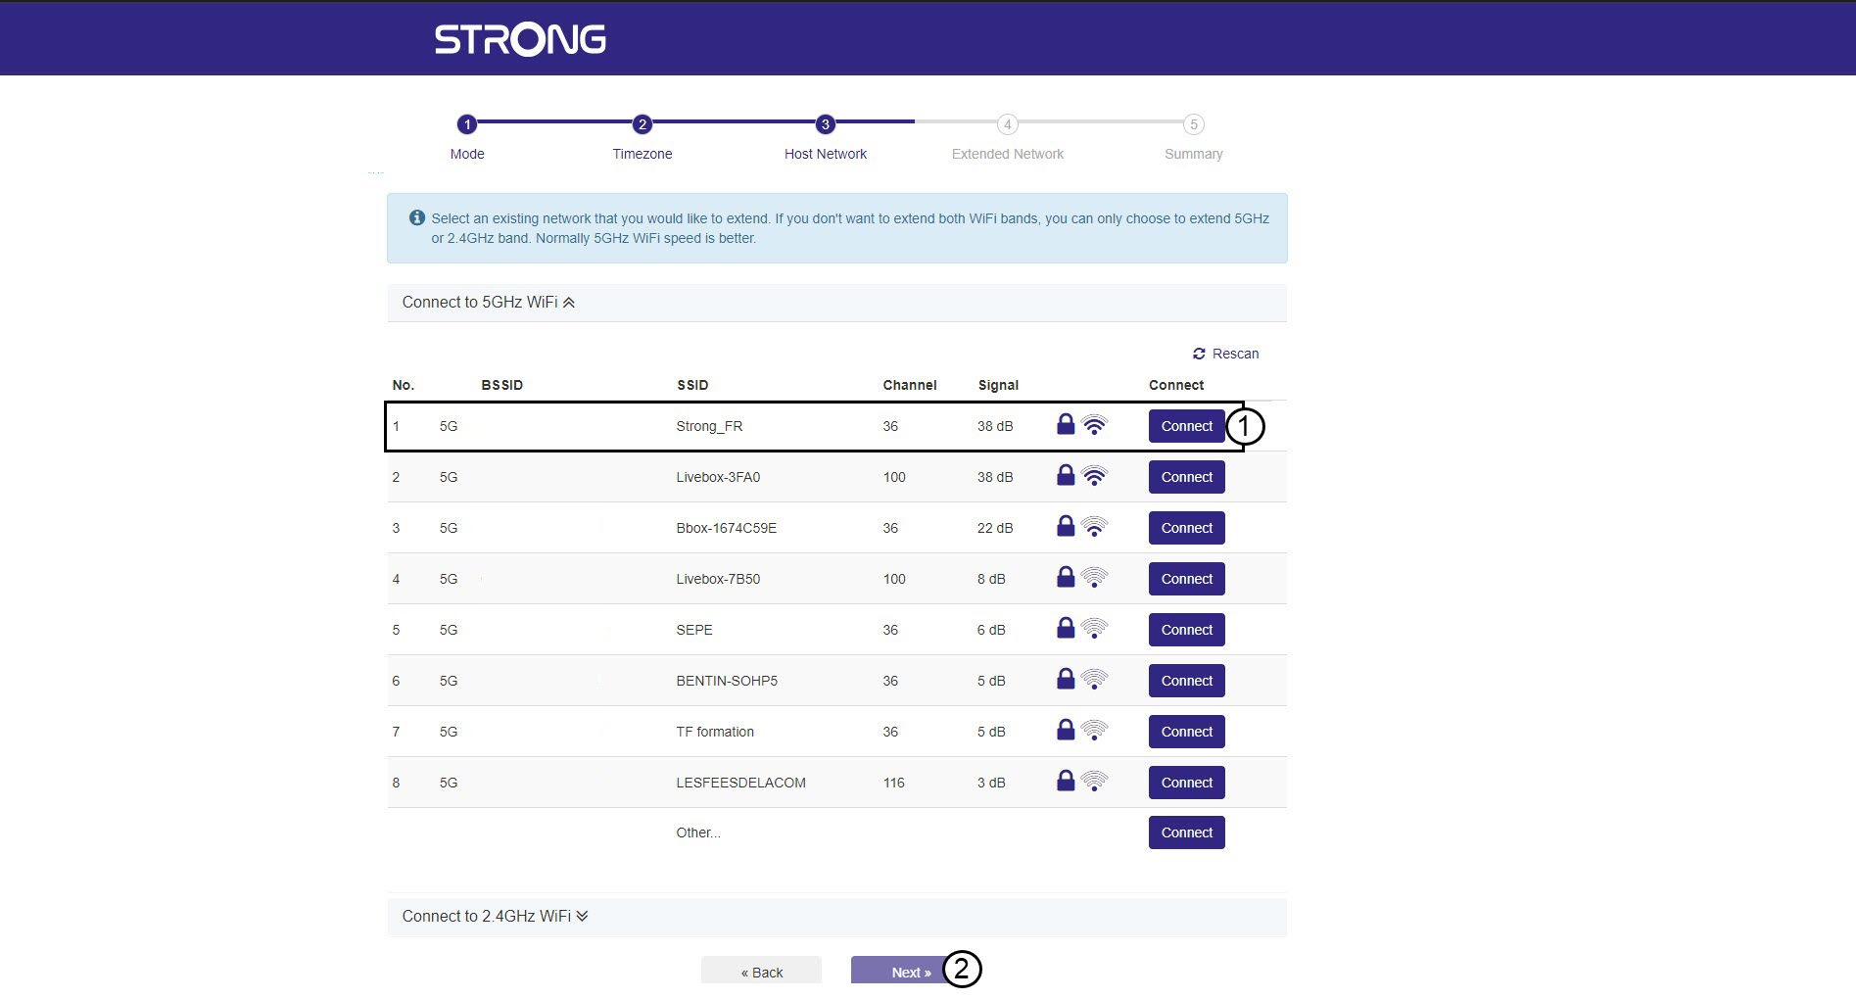Click the Channel column header
The height and width of the screenshot is (999, 1856).
click(x=910, y=385)
